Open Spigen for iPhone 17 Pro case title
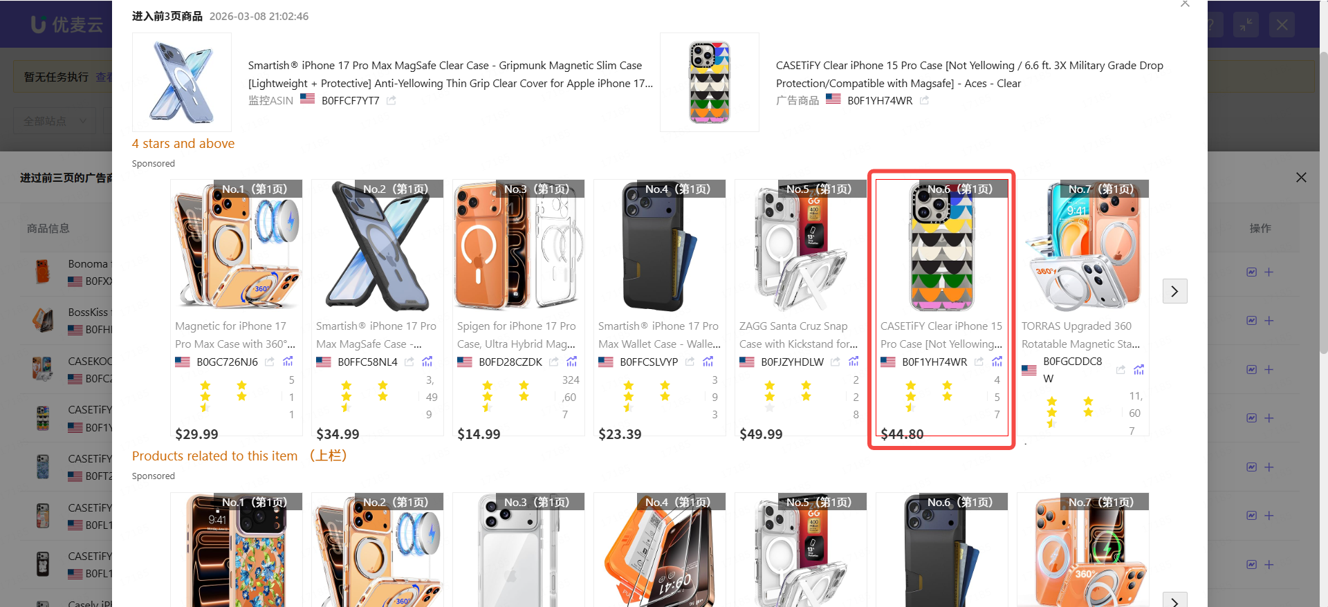This screenshot has height=607, width=1328. tap(516, 335)
